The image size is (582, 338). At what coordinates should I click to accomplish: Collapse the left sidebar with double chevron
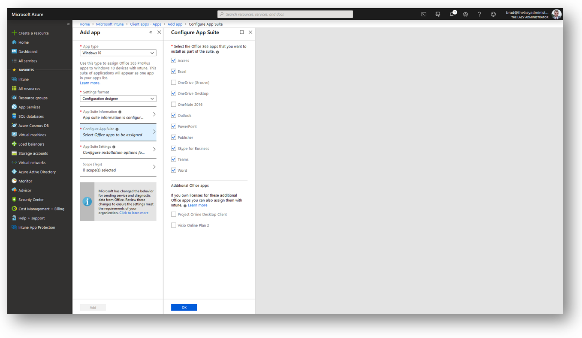(x=68, y=24)
